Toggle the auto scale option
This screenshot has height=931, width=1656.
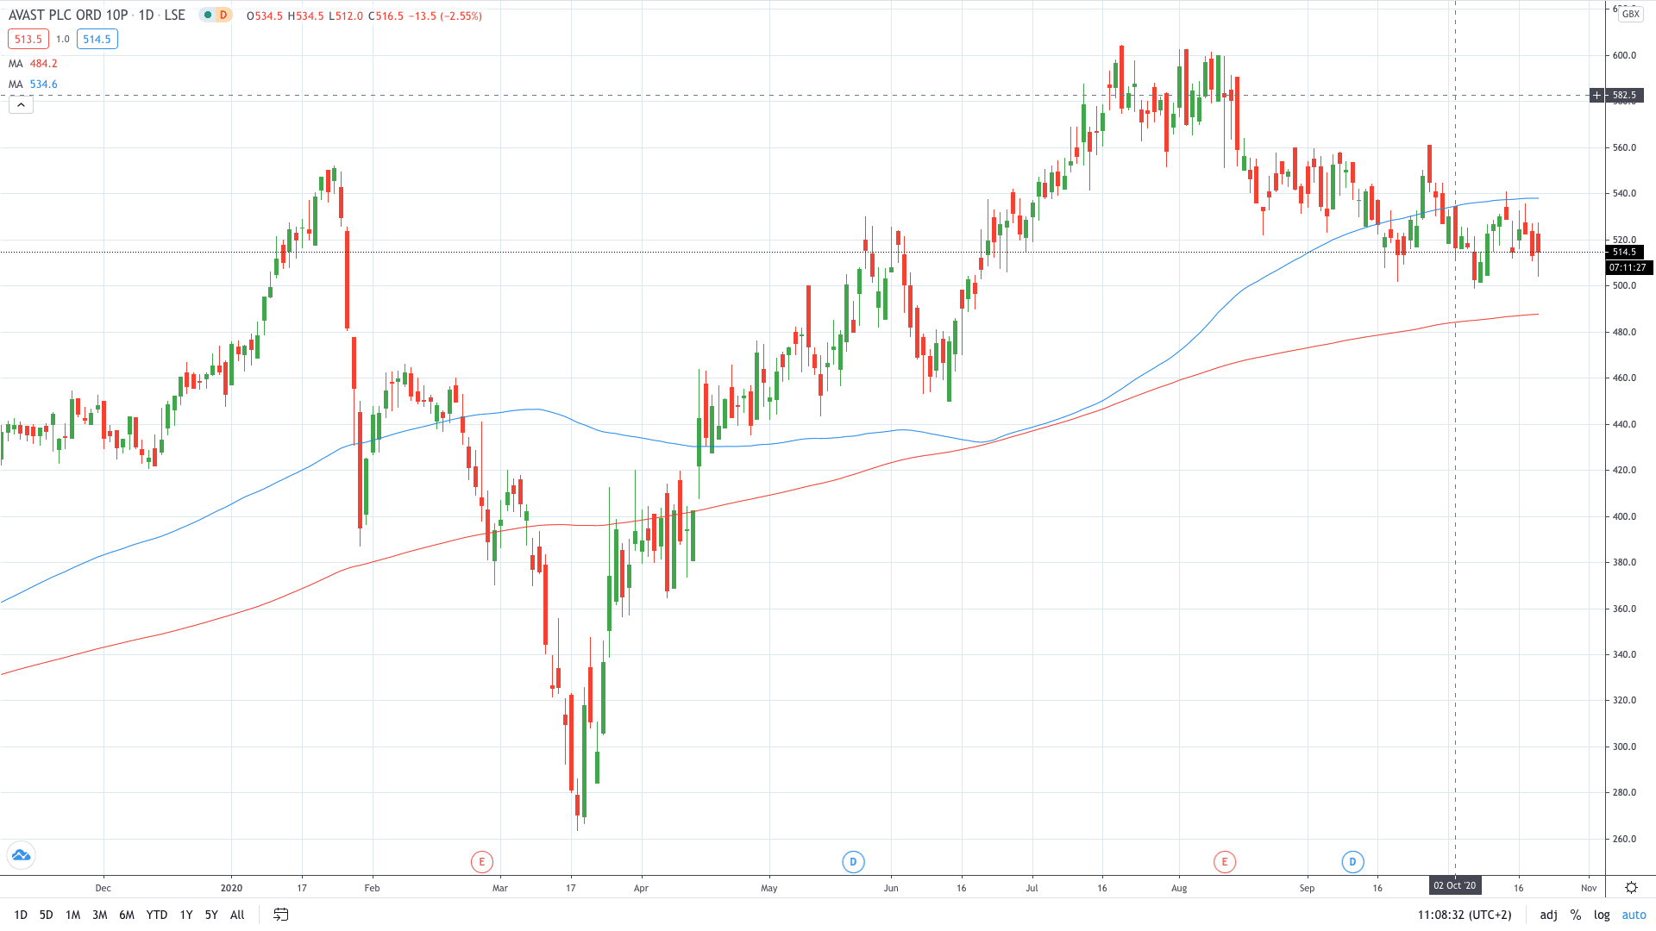1634,915
